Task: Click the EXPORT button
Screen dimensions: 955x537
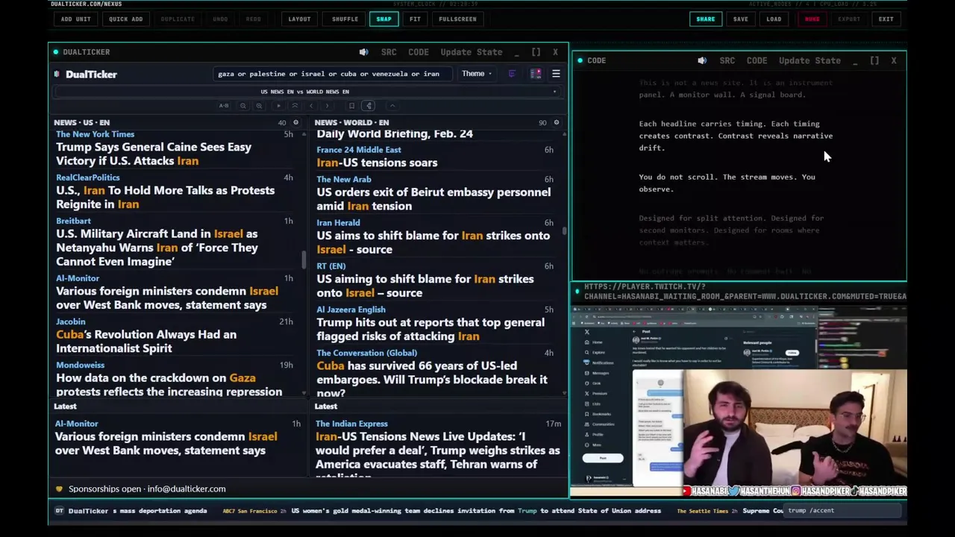Action: 848,19
